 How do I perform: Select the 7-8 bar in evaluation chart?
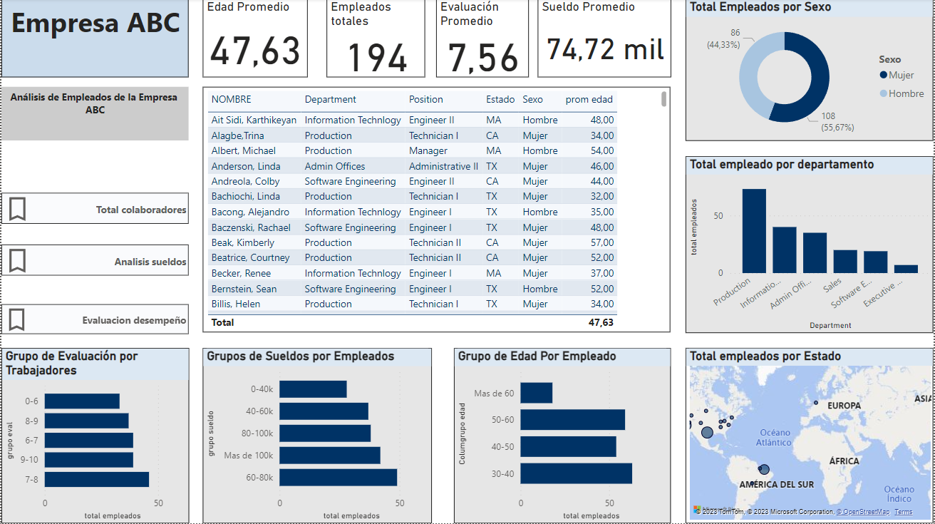96,479
